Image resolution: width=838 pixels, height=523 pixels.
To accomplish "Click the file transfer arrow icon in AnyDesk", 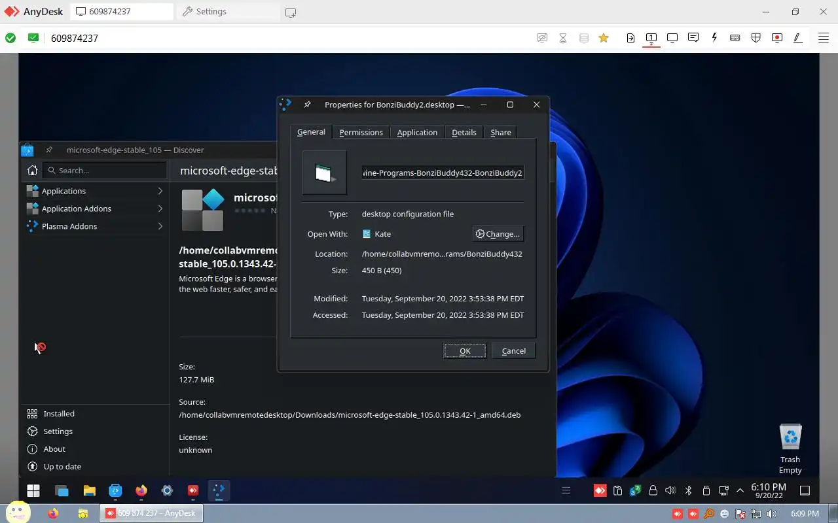I will pos(630,38).
